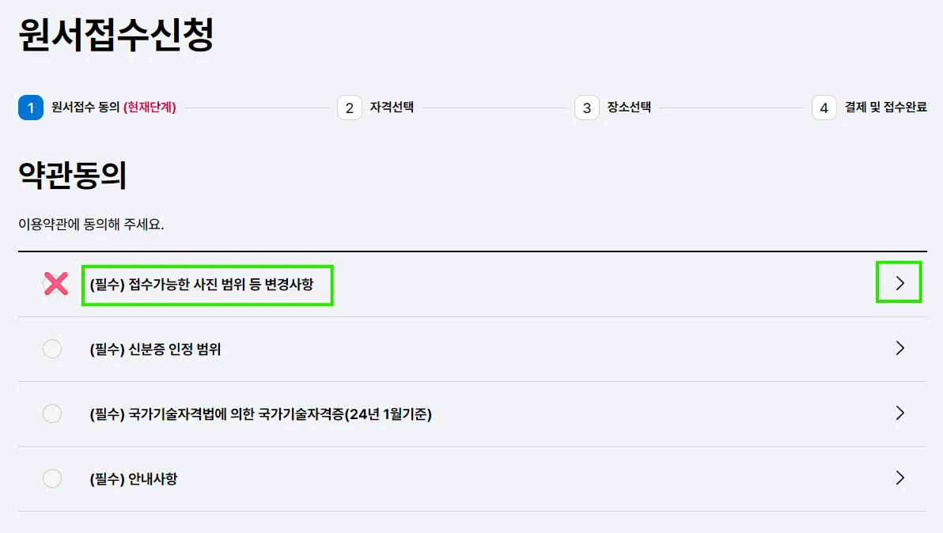
Task: Go to the 자격선택 step label
Action: [x=392, y=108]
